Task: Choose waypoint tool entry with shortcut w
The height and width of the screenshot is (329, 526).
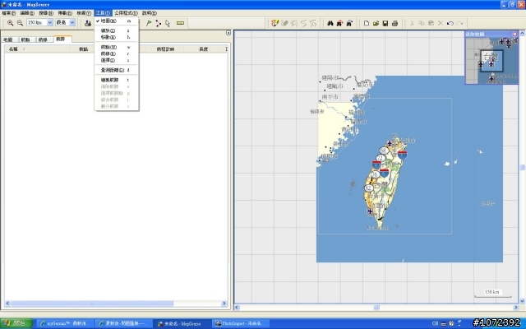Action: (x=116, y=47)
